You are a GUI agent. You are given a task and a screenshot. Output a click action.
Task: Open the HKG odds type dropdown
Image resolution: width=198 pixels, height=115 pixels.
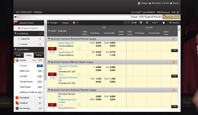coord(155,23)
